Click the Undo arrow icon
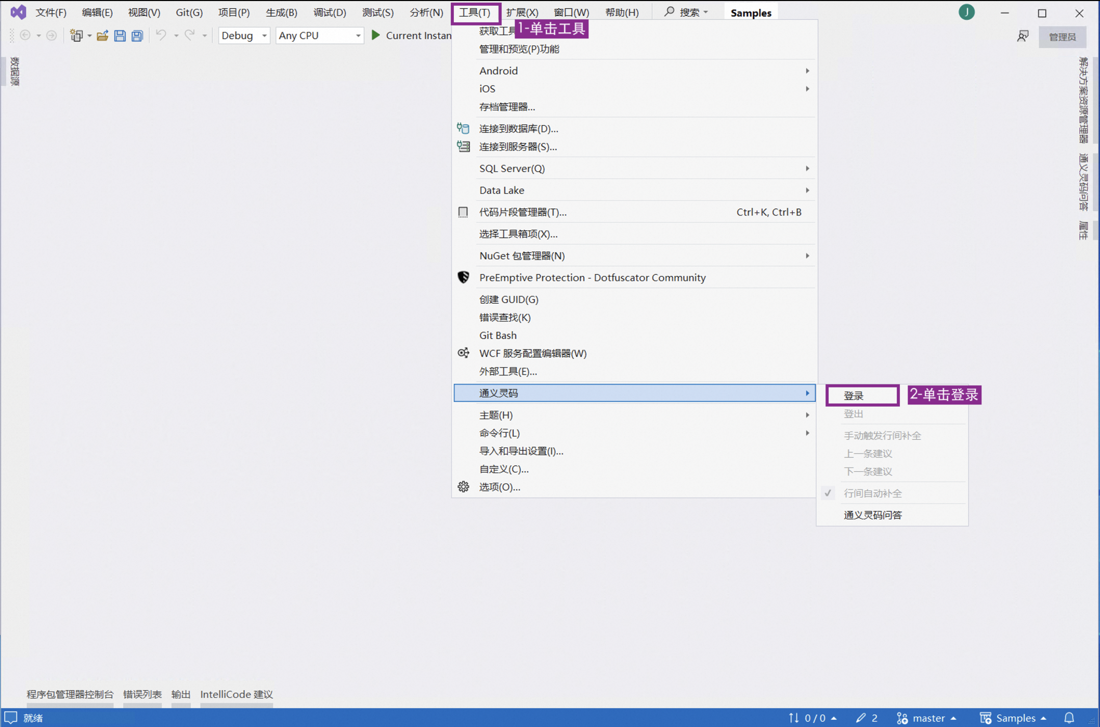This screenshot has height=727, width=1100. [161, 35]
